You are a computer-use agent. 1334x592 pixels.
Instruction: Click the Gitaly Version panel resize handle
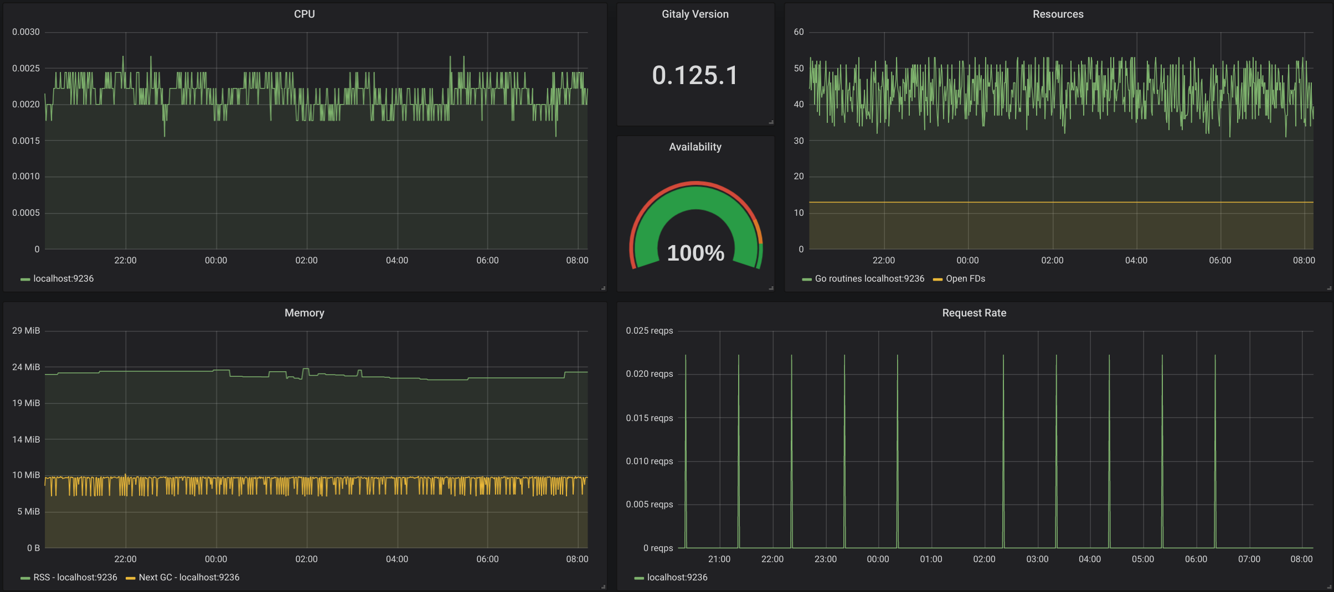[x=771, y=122]
